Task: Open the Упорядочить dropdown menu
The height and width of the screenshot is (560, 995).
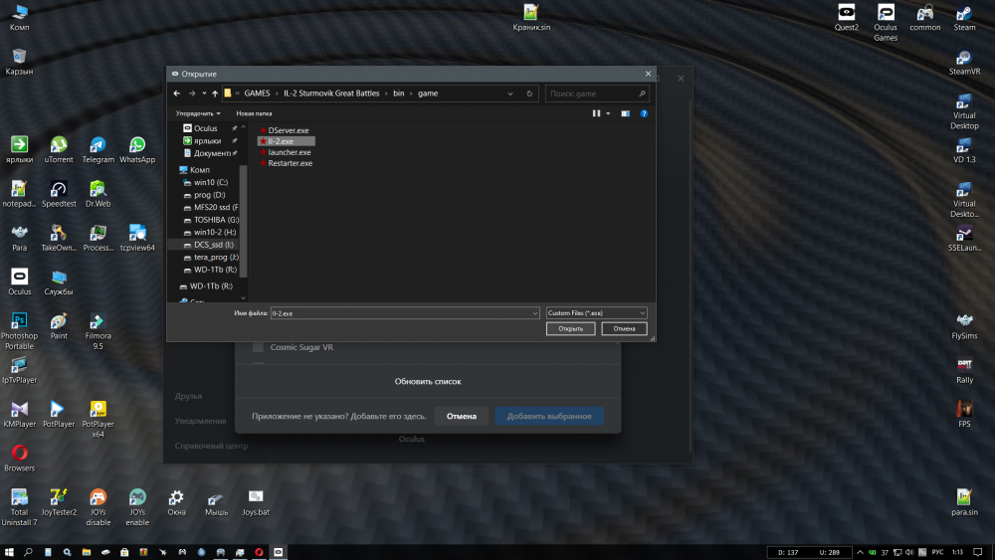Action: [x=198, y=113]
